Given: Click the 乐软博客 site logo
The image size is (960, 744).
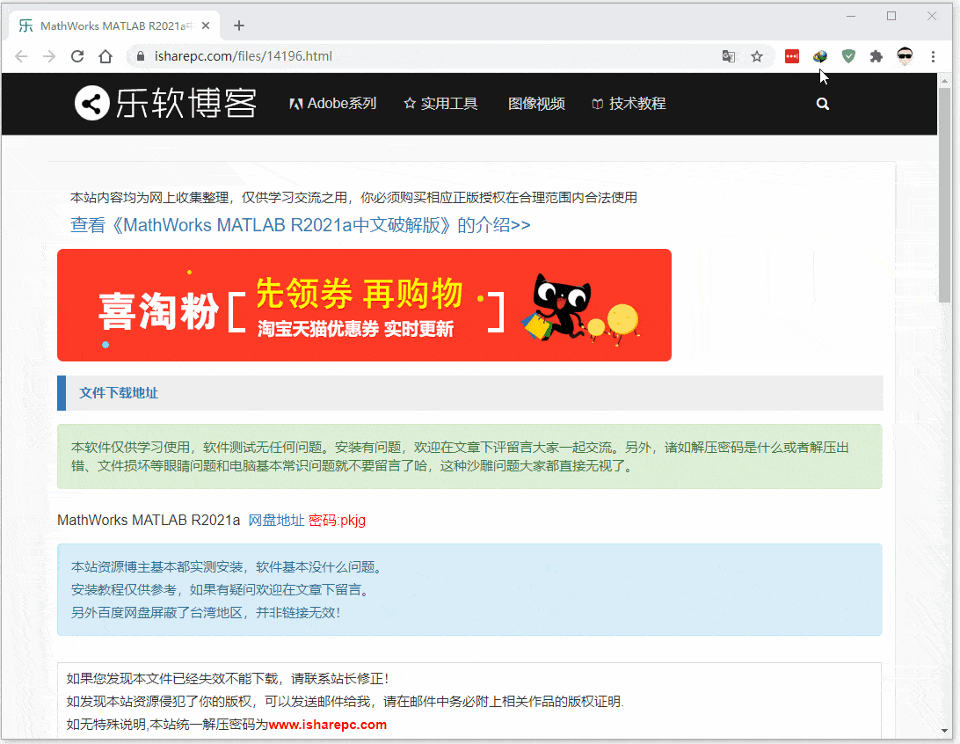Looking at the screenshot, I should pyautogui.click(x=165, y=103).
